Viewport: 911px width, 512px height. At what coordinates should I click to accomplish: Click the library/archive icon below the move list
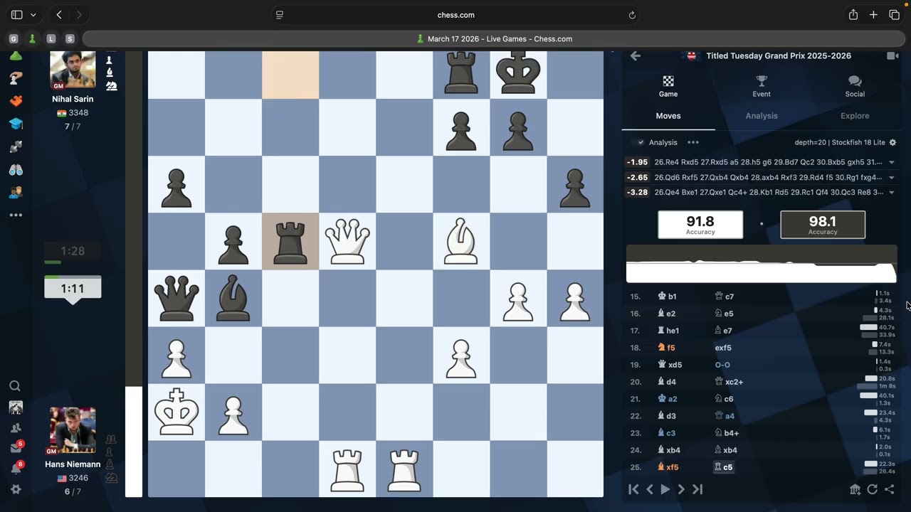pos(855,489)
